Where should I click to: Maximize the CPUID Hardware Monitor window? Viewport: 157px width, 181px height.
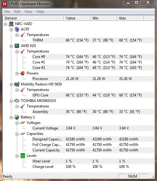click(136, 3)
